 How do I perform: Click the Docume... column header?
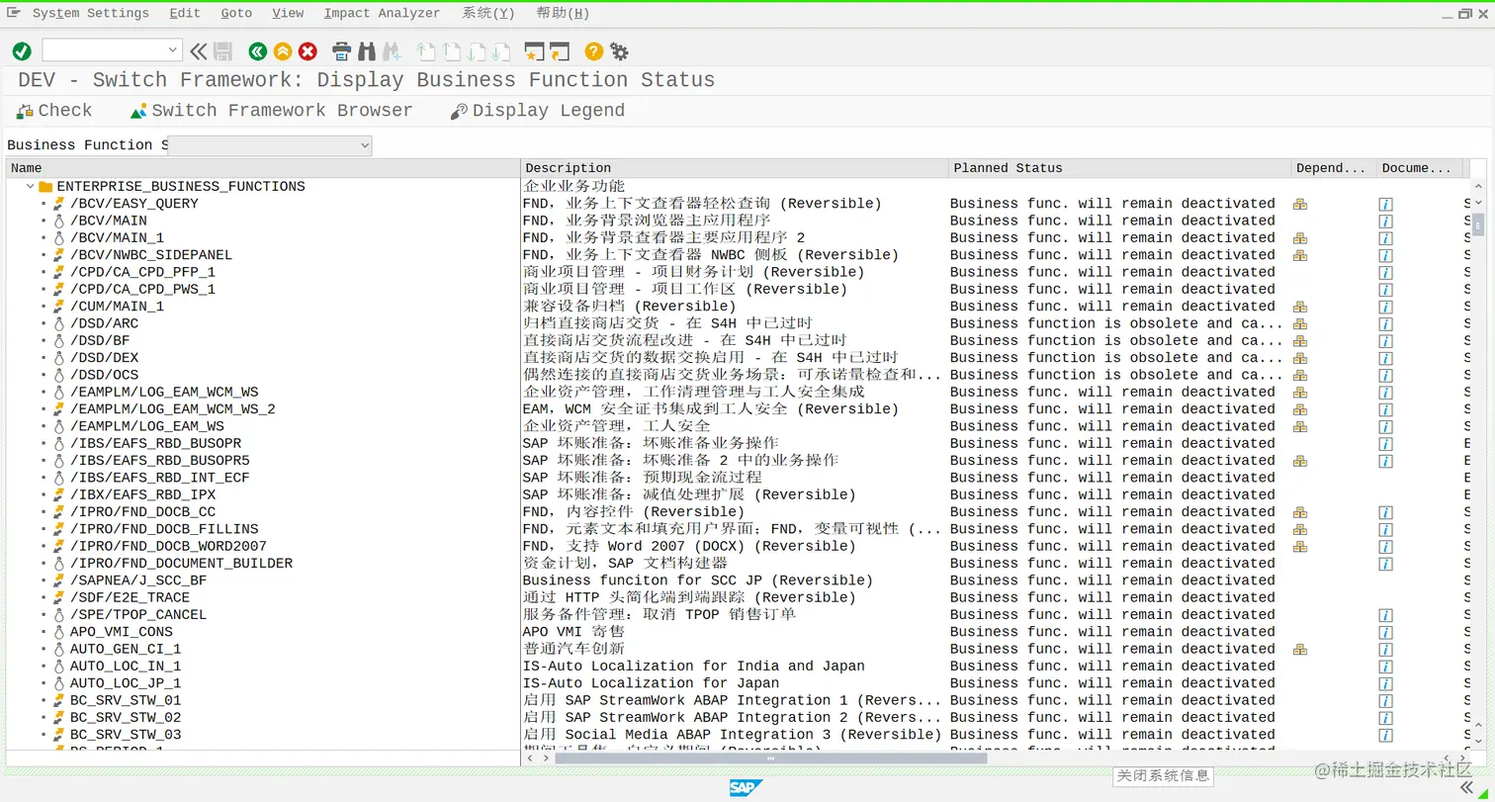click(1420, 168)
